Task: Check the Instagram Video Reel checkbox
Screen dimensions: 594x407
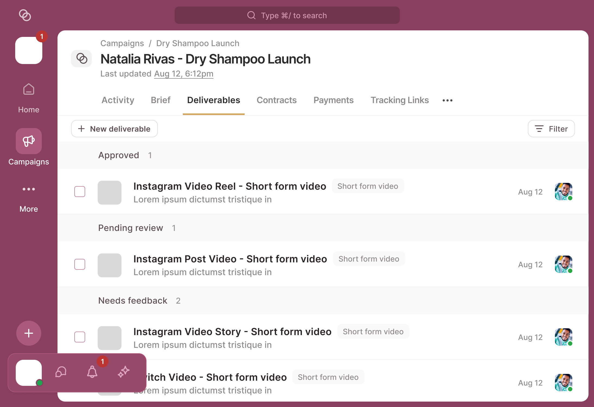Action: (79, 192)
